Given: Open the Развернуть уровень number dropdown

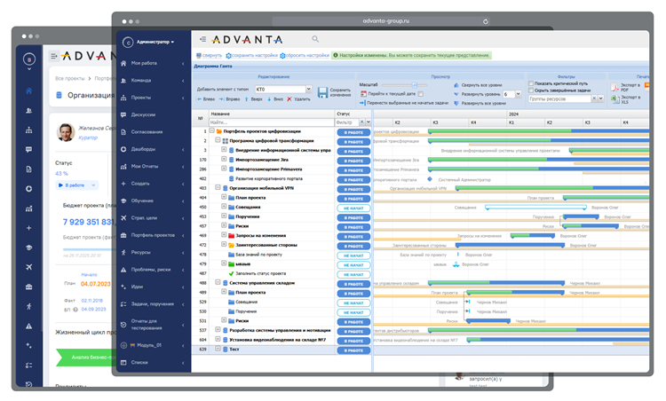Looking at the screenshot, I should pos(519,94).
